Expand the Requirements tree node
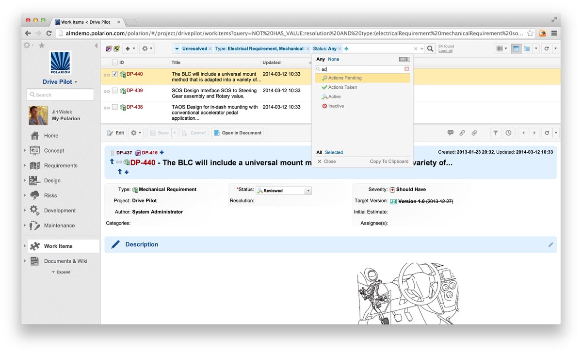Image resolution: width=582 pixels, height=354 pixels. [25, 166]
